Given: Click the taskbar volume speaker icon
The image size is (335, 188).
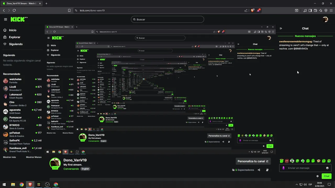Looking at the screenshot, I should 305,184.
